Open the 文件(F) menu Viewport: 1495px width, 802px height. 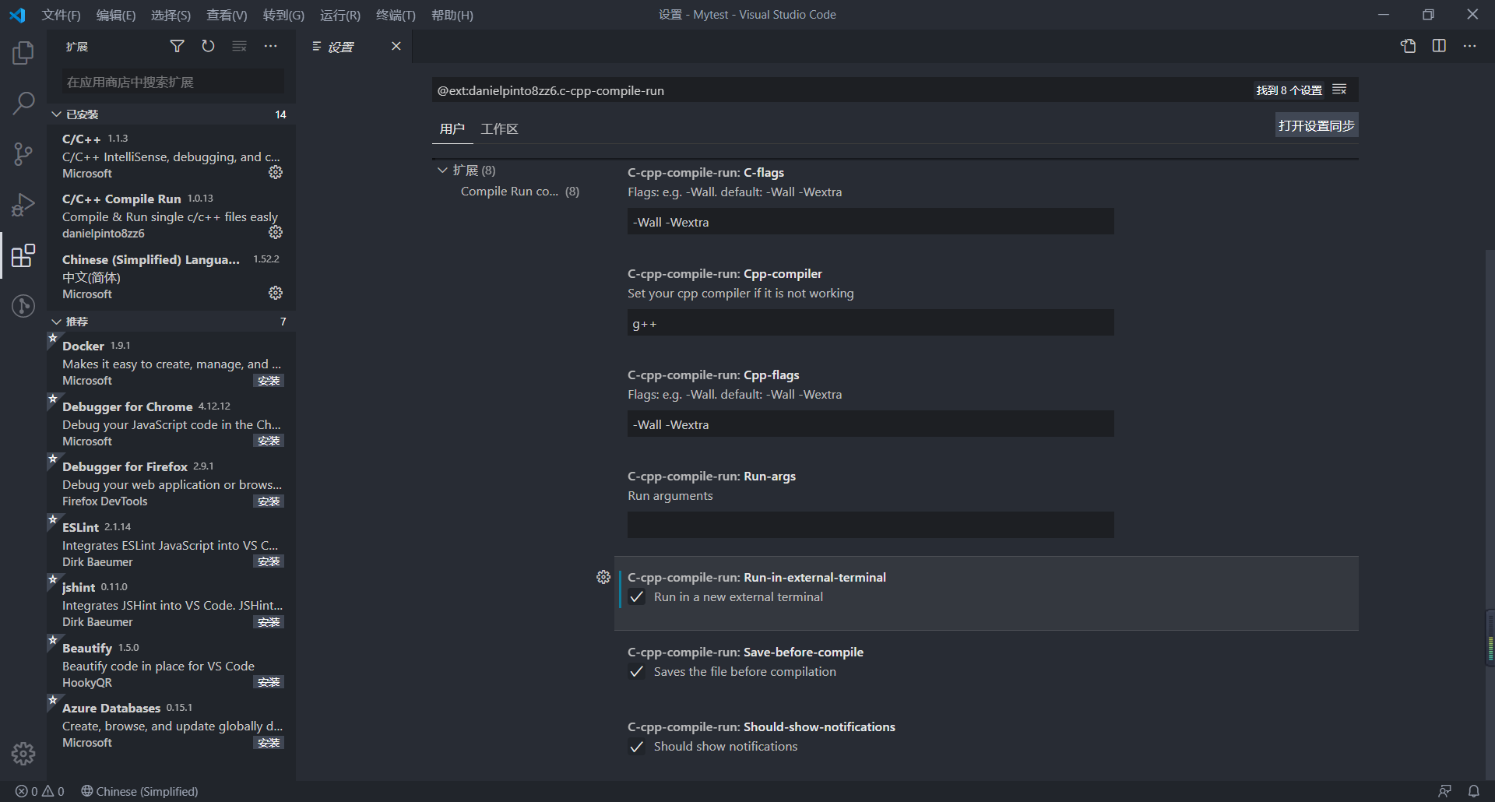pyautogui.click(x=61, y=15)
